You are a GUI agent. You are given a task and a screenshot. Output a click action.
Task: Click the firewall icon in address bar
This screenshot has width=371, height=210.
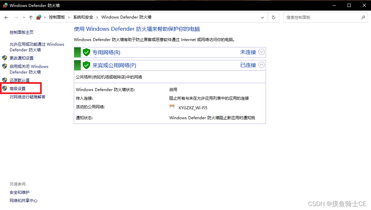[x=39, y=17]
